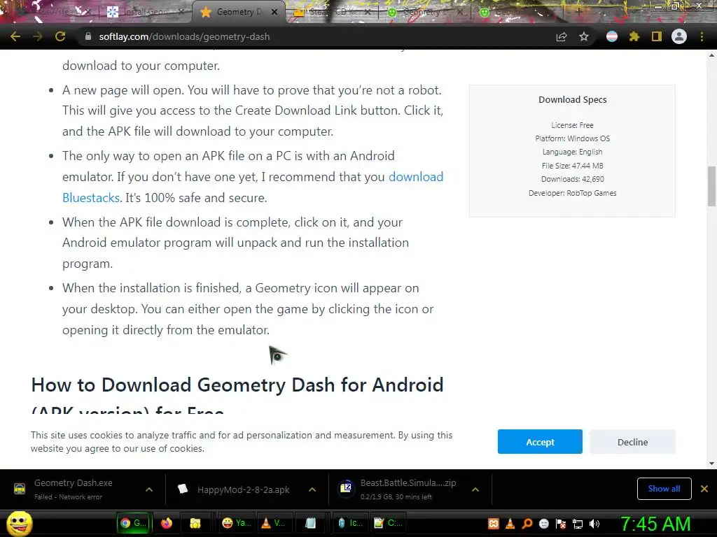Click the scrollbar up arrow
The image size is (717, 537).
pos(711,55)
